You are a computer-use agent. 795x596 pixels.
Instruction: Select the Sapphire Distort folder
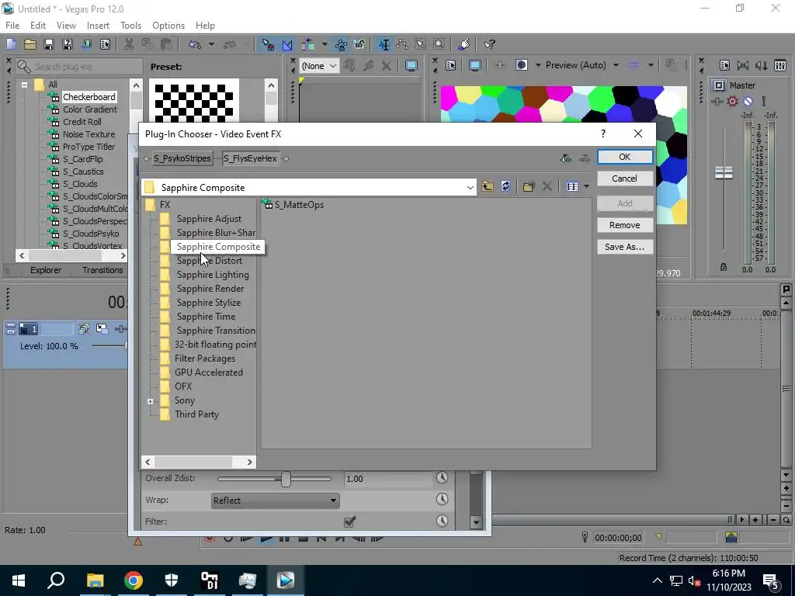pyautogui.click(x=210, y=261)
